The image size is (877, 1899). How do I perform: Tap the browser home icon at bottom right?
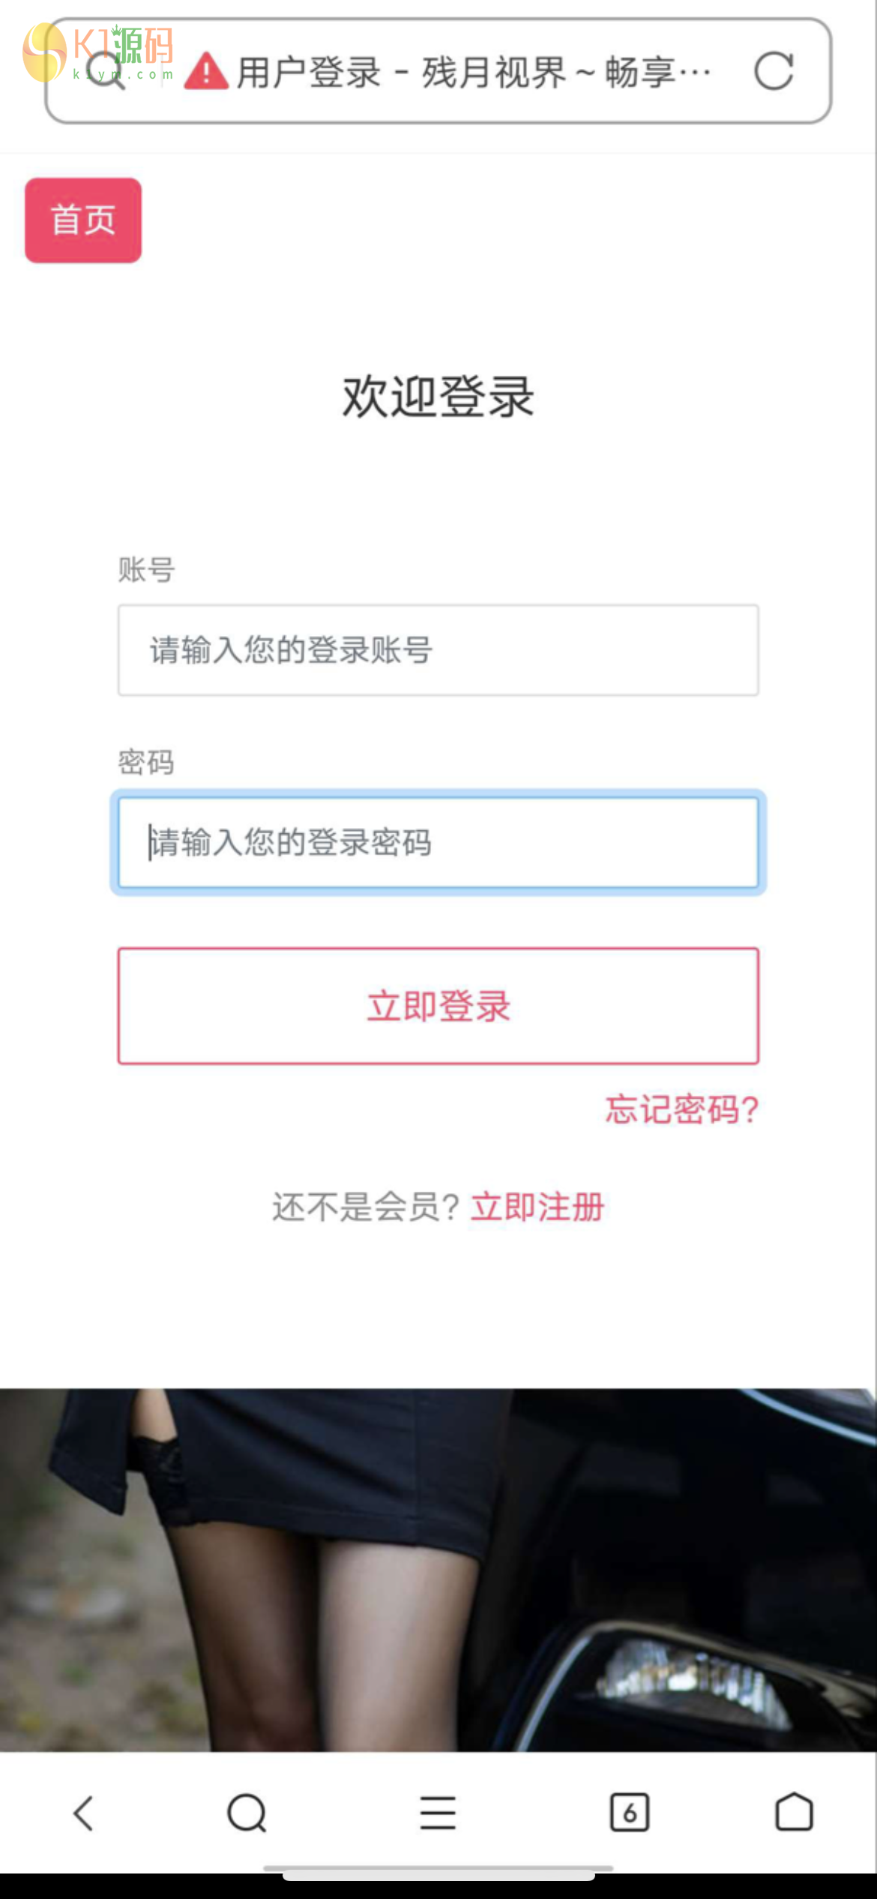coord(794,1813)
